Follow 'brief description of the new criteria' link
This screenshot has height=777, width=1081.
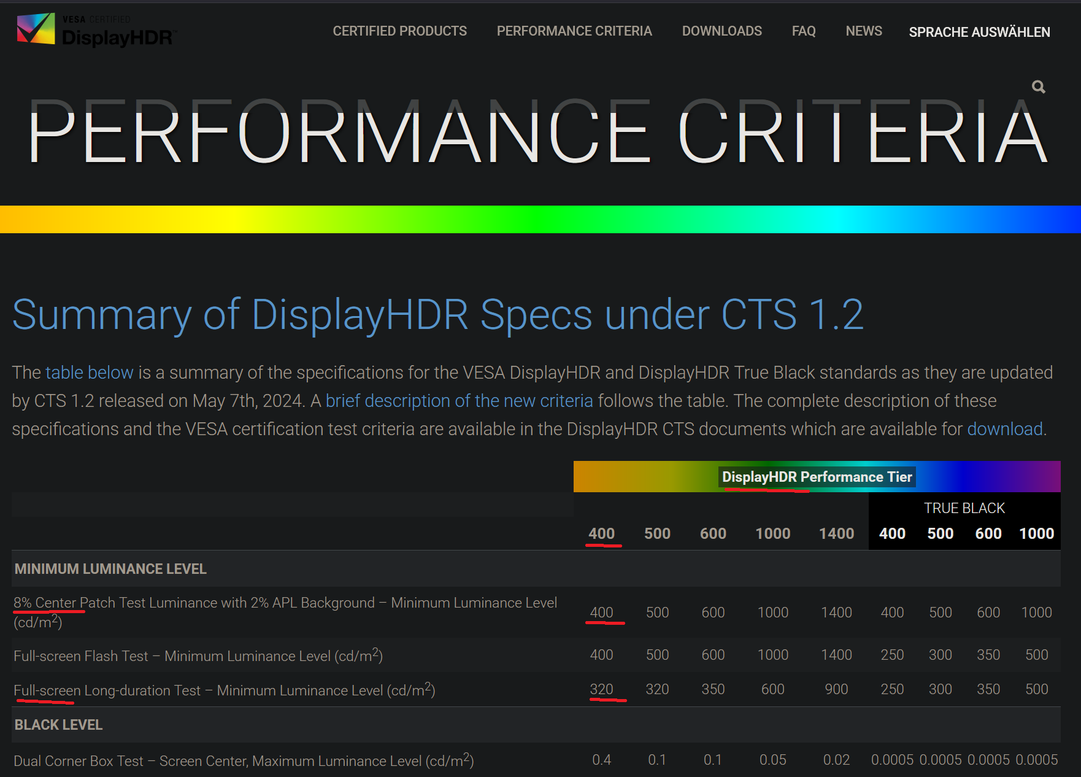[459, 401]
